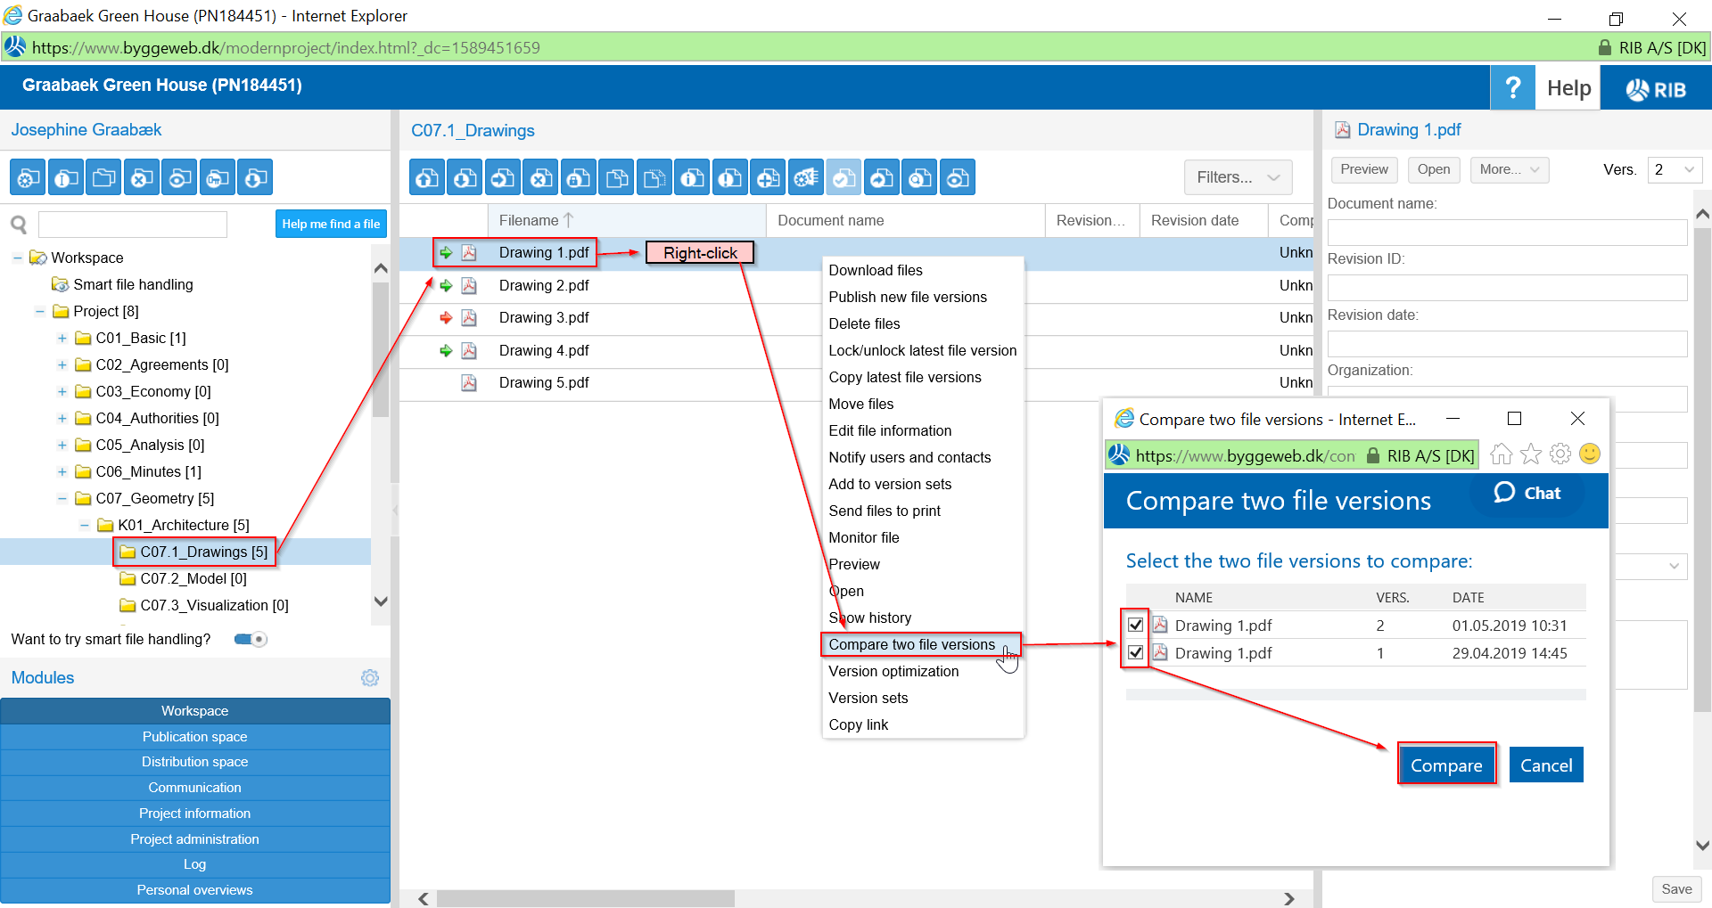Click the upload file toolbar icon
Image resolution: width=1712 pixels, height=908 pixels.
tap(427, 178)
